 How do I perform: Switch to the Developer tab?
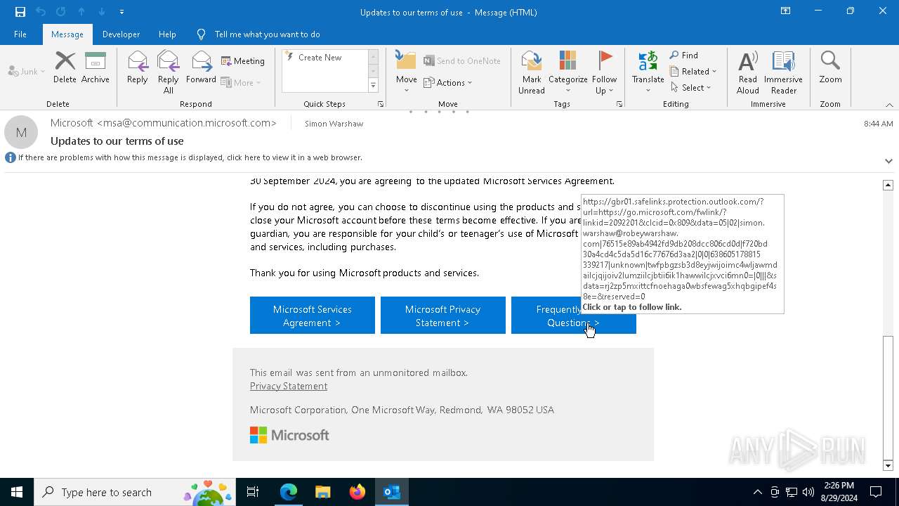[x=121, y=34]
